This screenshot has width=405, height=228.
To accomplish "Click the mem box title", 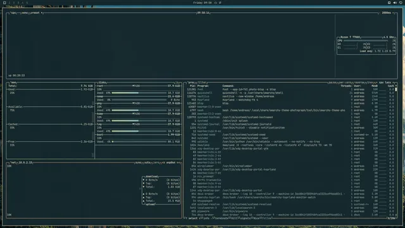I will 14,82.
